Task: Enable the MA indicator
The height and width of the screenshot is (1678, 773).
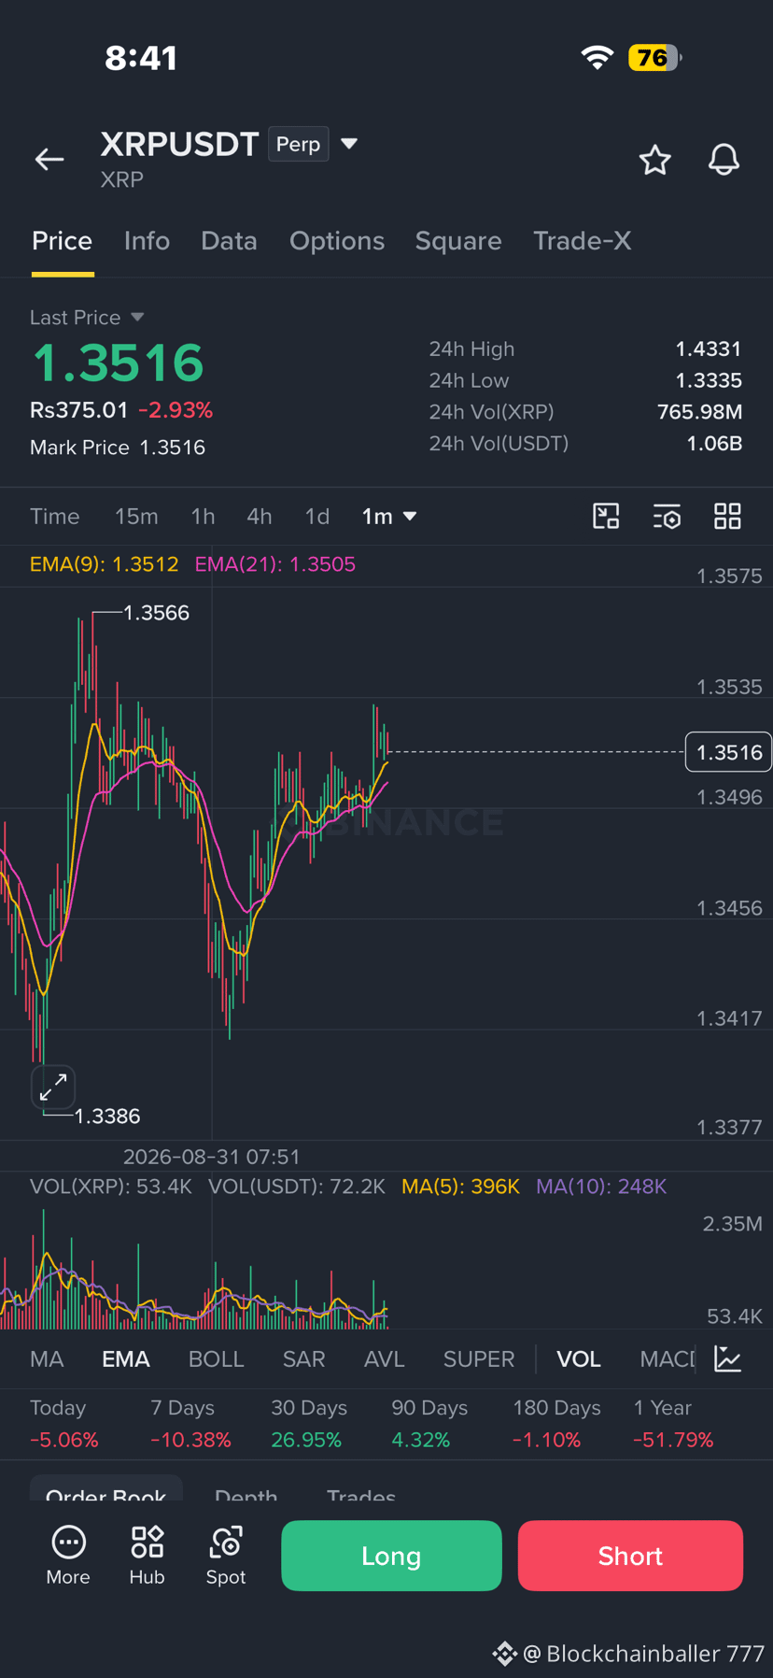Action: pyautogui.click(x=47, y=1358)
